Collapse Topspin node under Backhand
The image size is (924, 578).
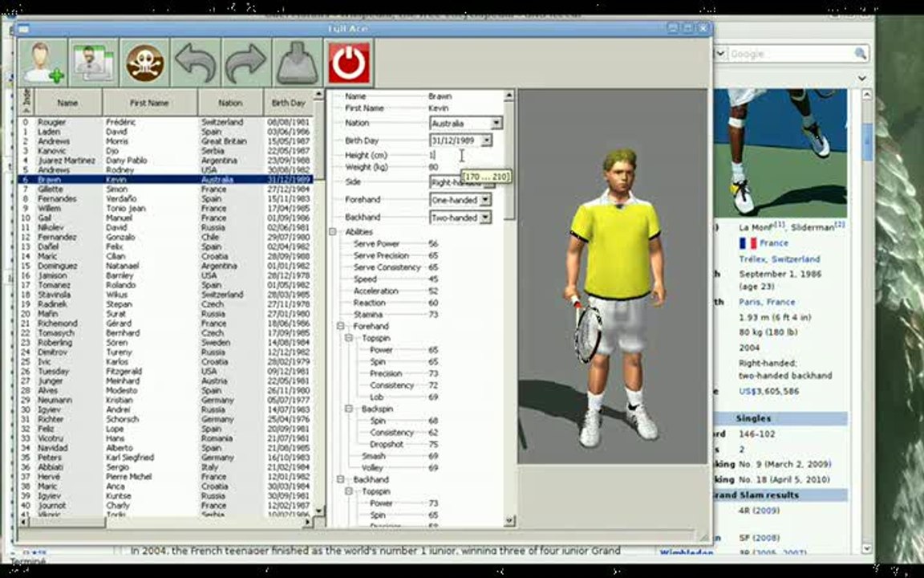349,491
